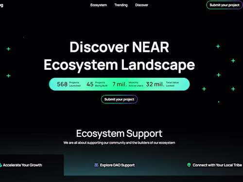Open the Ecosystem nav item
The image size is (243, 182).
click(x=99, y=5)
